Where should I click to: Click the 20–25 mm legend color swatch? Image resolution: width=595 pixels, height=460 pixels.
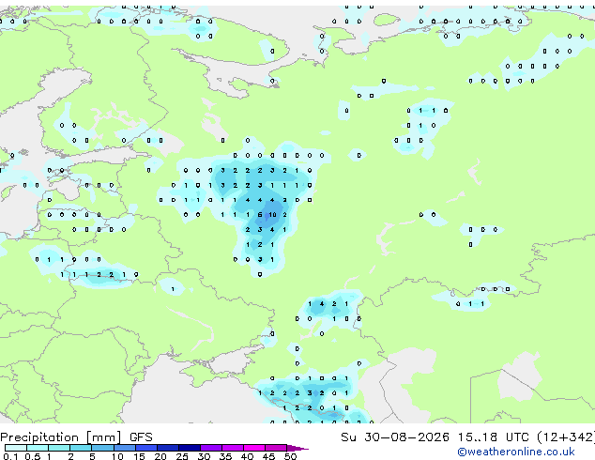point(168,448)
